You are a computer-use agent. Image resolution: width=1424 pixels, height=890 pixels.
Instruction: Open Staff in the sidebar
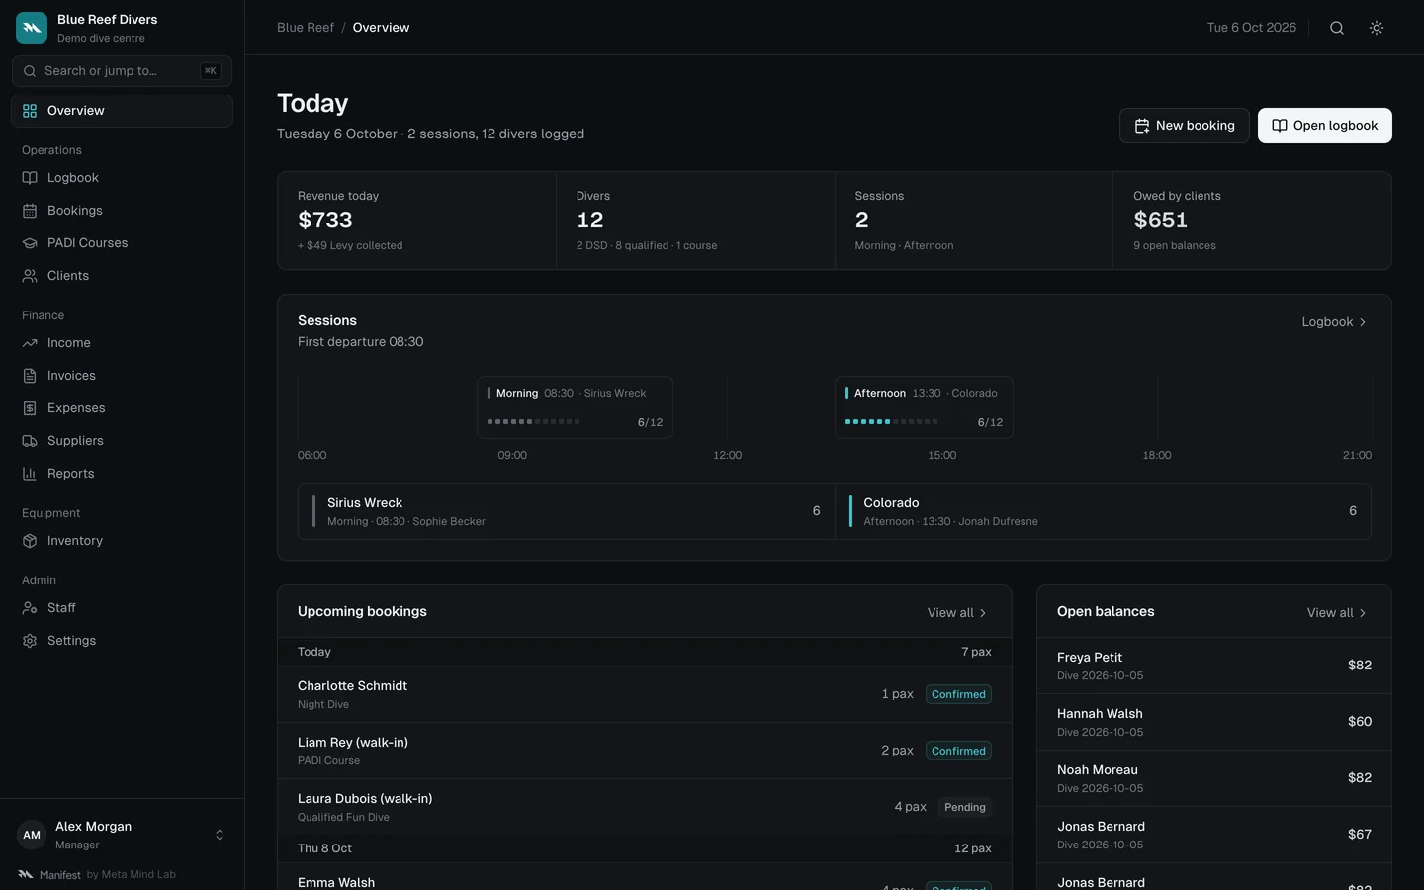(x=122, y=608)
